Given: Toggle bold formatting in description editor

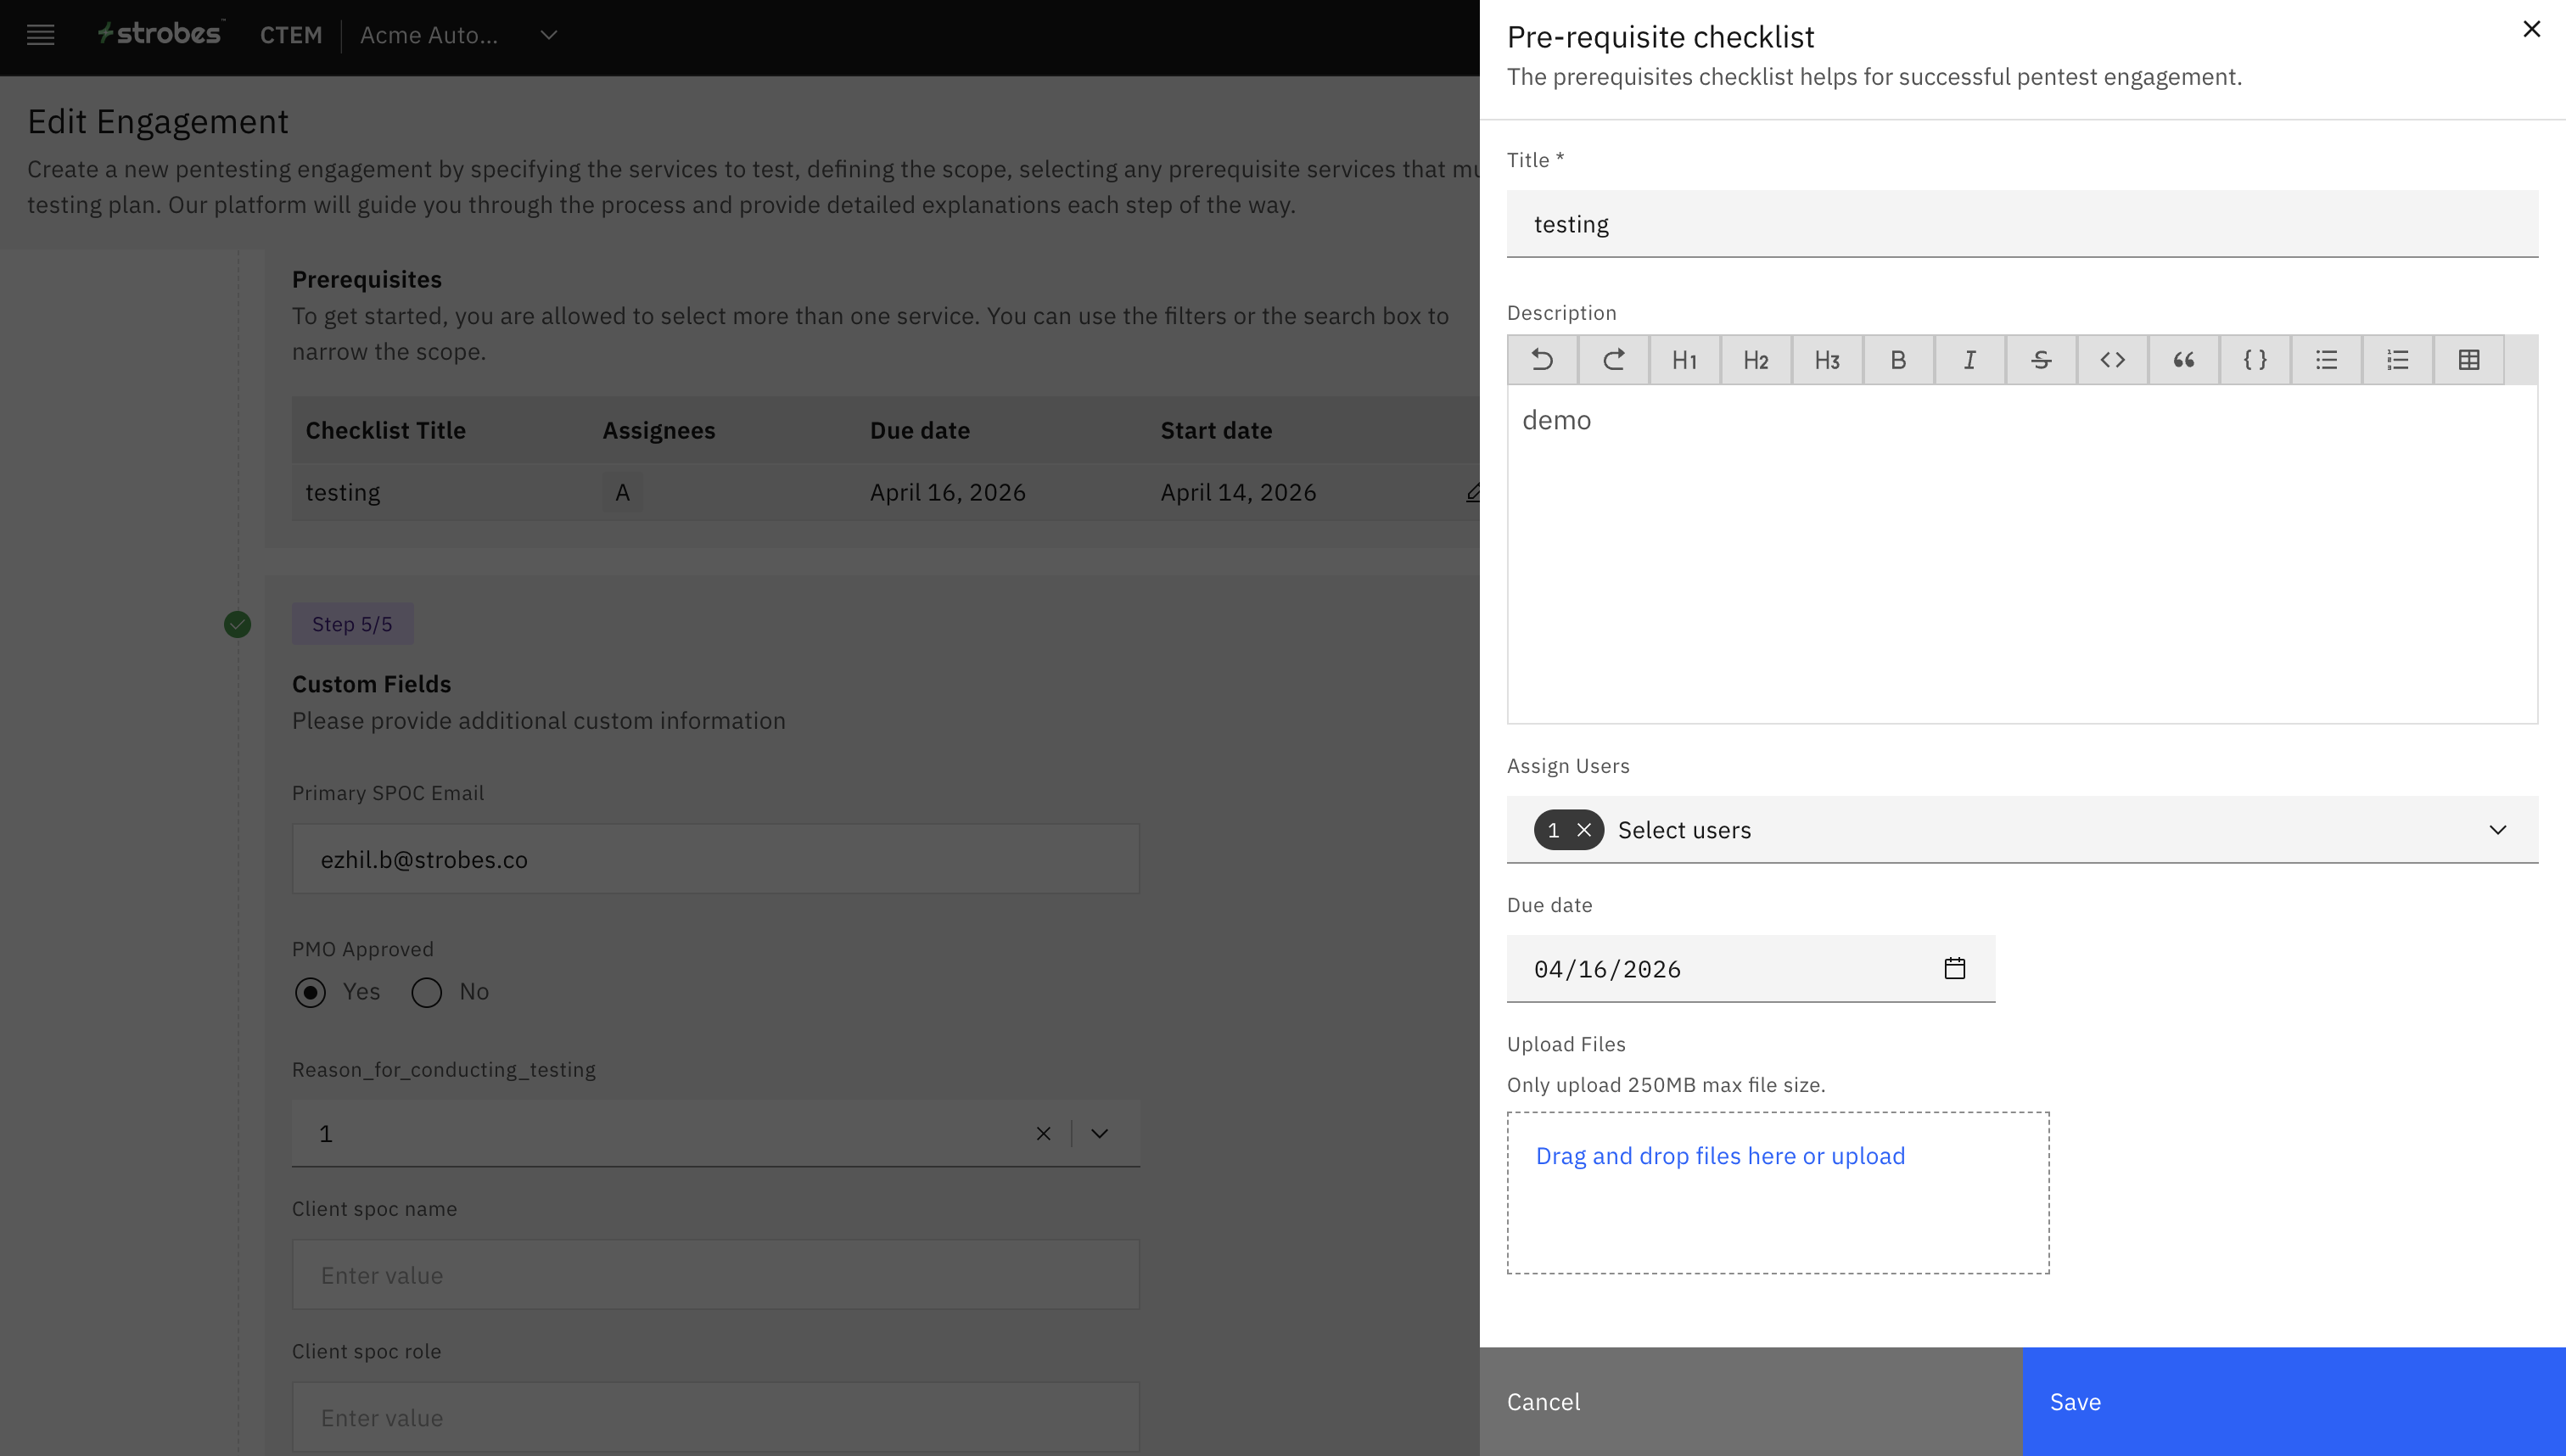Looking at the screenshot, I should click(x=1898, y=360).
